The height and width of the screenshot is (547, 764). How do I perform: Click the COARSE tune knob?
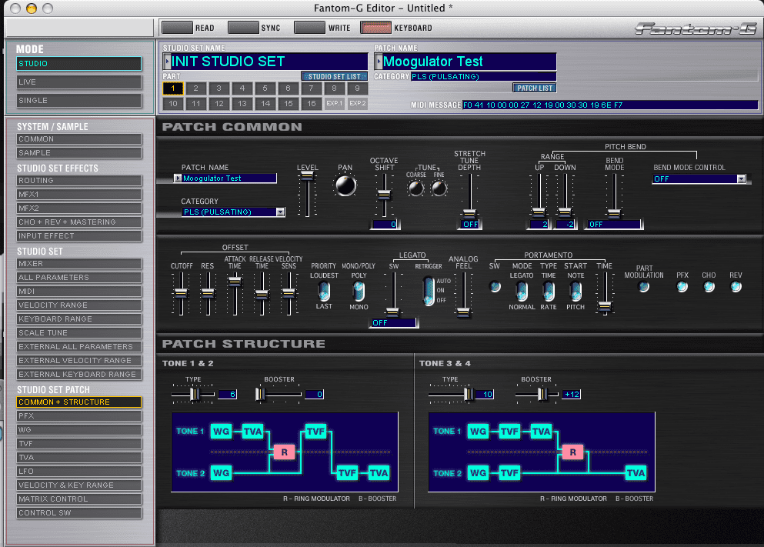click(x=415, y=188)
